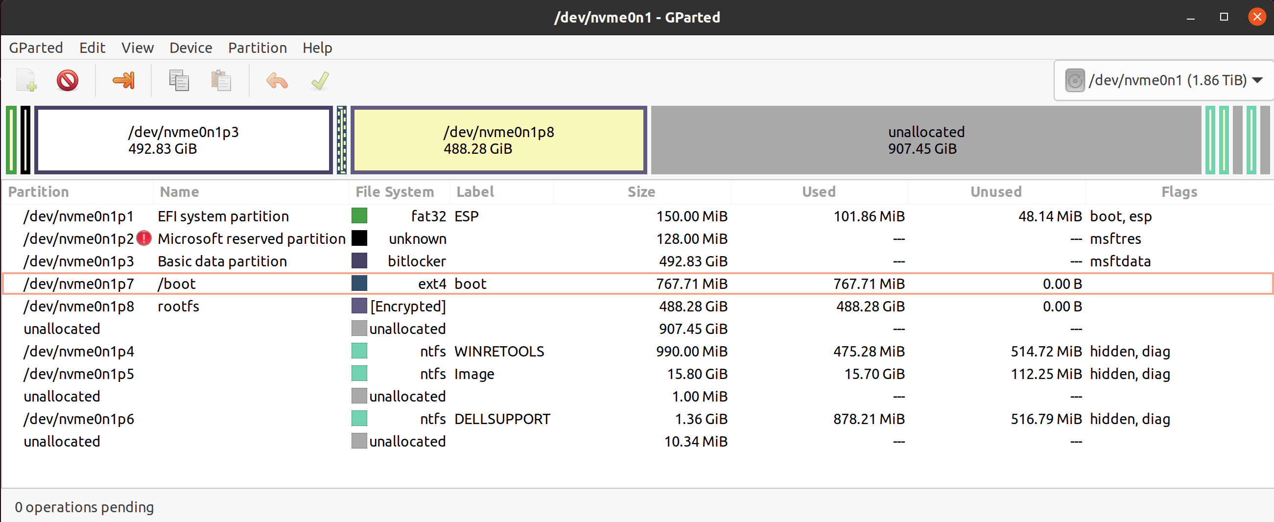Select the Delete partition toolbar icon

[x=68, y=80]
